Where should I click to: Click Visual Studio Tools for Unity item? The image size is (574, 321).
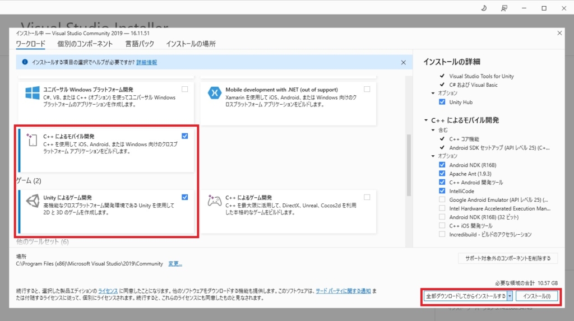click(482, 76)
